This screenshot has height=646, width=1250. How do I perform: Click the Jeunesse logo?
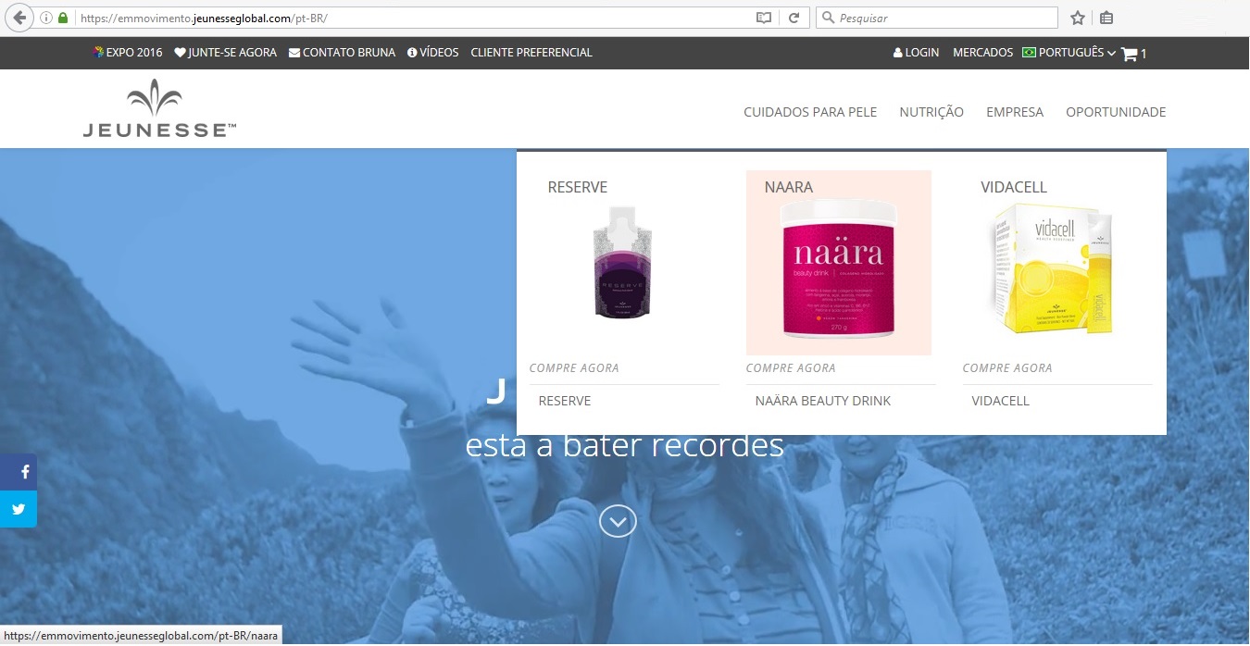[x=159, y=108]
